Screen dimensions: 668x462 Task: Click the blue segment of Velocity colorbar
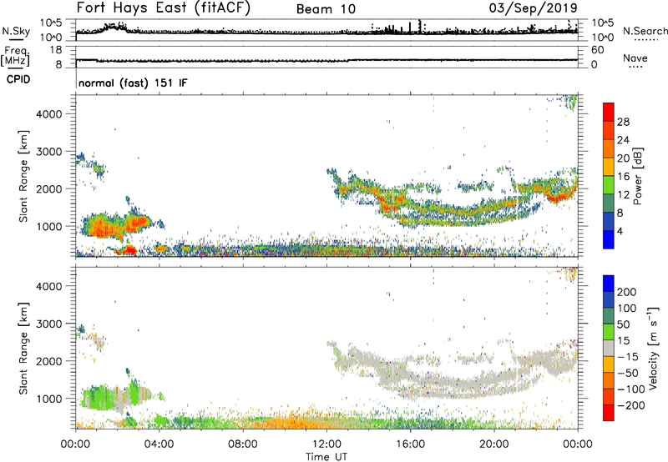point(609,284)
